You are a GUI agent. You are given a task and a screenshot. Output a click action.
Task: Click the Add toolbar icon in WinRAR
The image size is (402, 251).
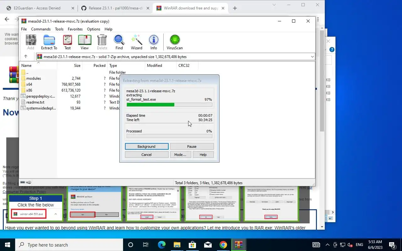(31, 42)
